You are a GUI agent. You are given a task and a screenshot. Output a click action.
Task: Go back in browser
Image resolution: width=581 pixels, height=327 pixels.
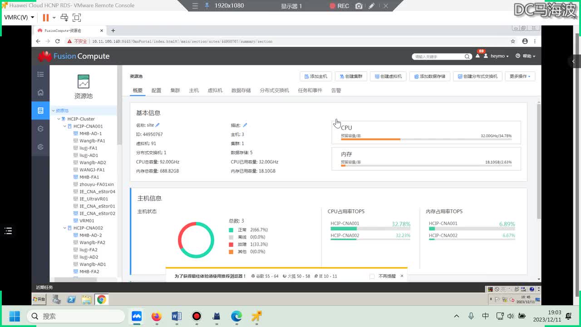point(38,41)
